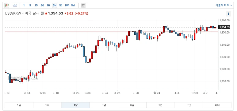
Task: Select the 3달 range tab
Action: [104, 105]
